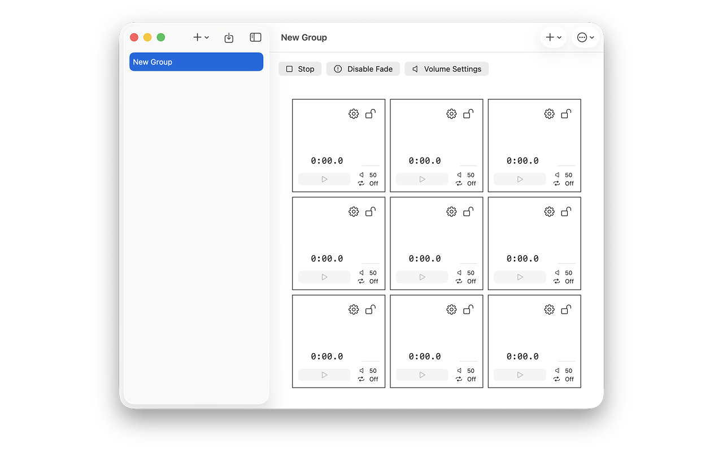723x452 pixels.
Task: Open Volume Settings
Action: pyautogui.click(x=446, y=69)
